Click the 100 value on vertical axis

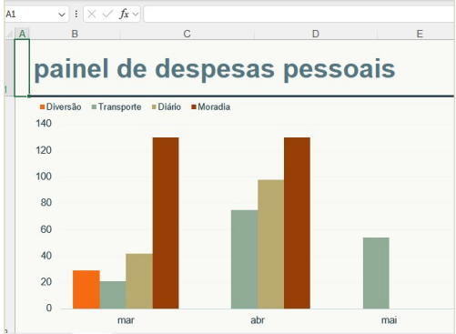pos(44,177)
